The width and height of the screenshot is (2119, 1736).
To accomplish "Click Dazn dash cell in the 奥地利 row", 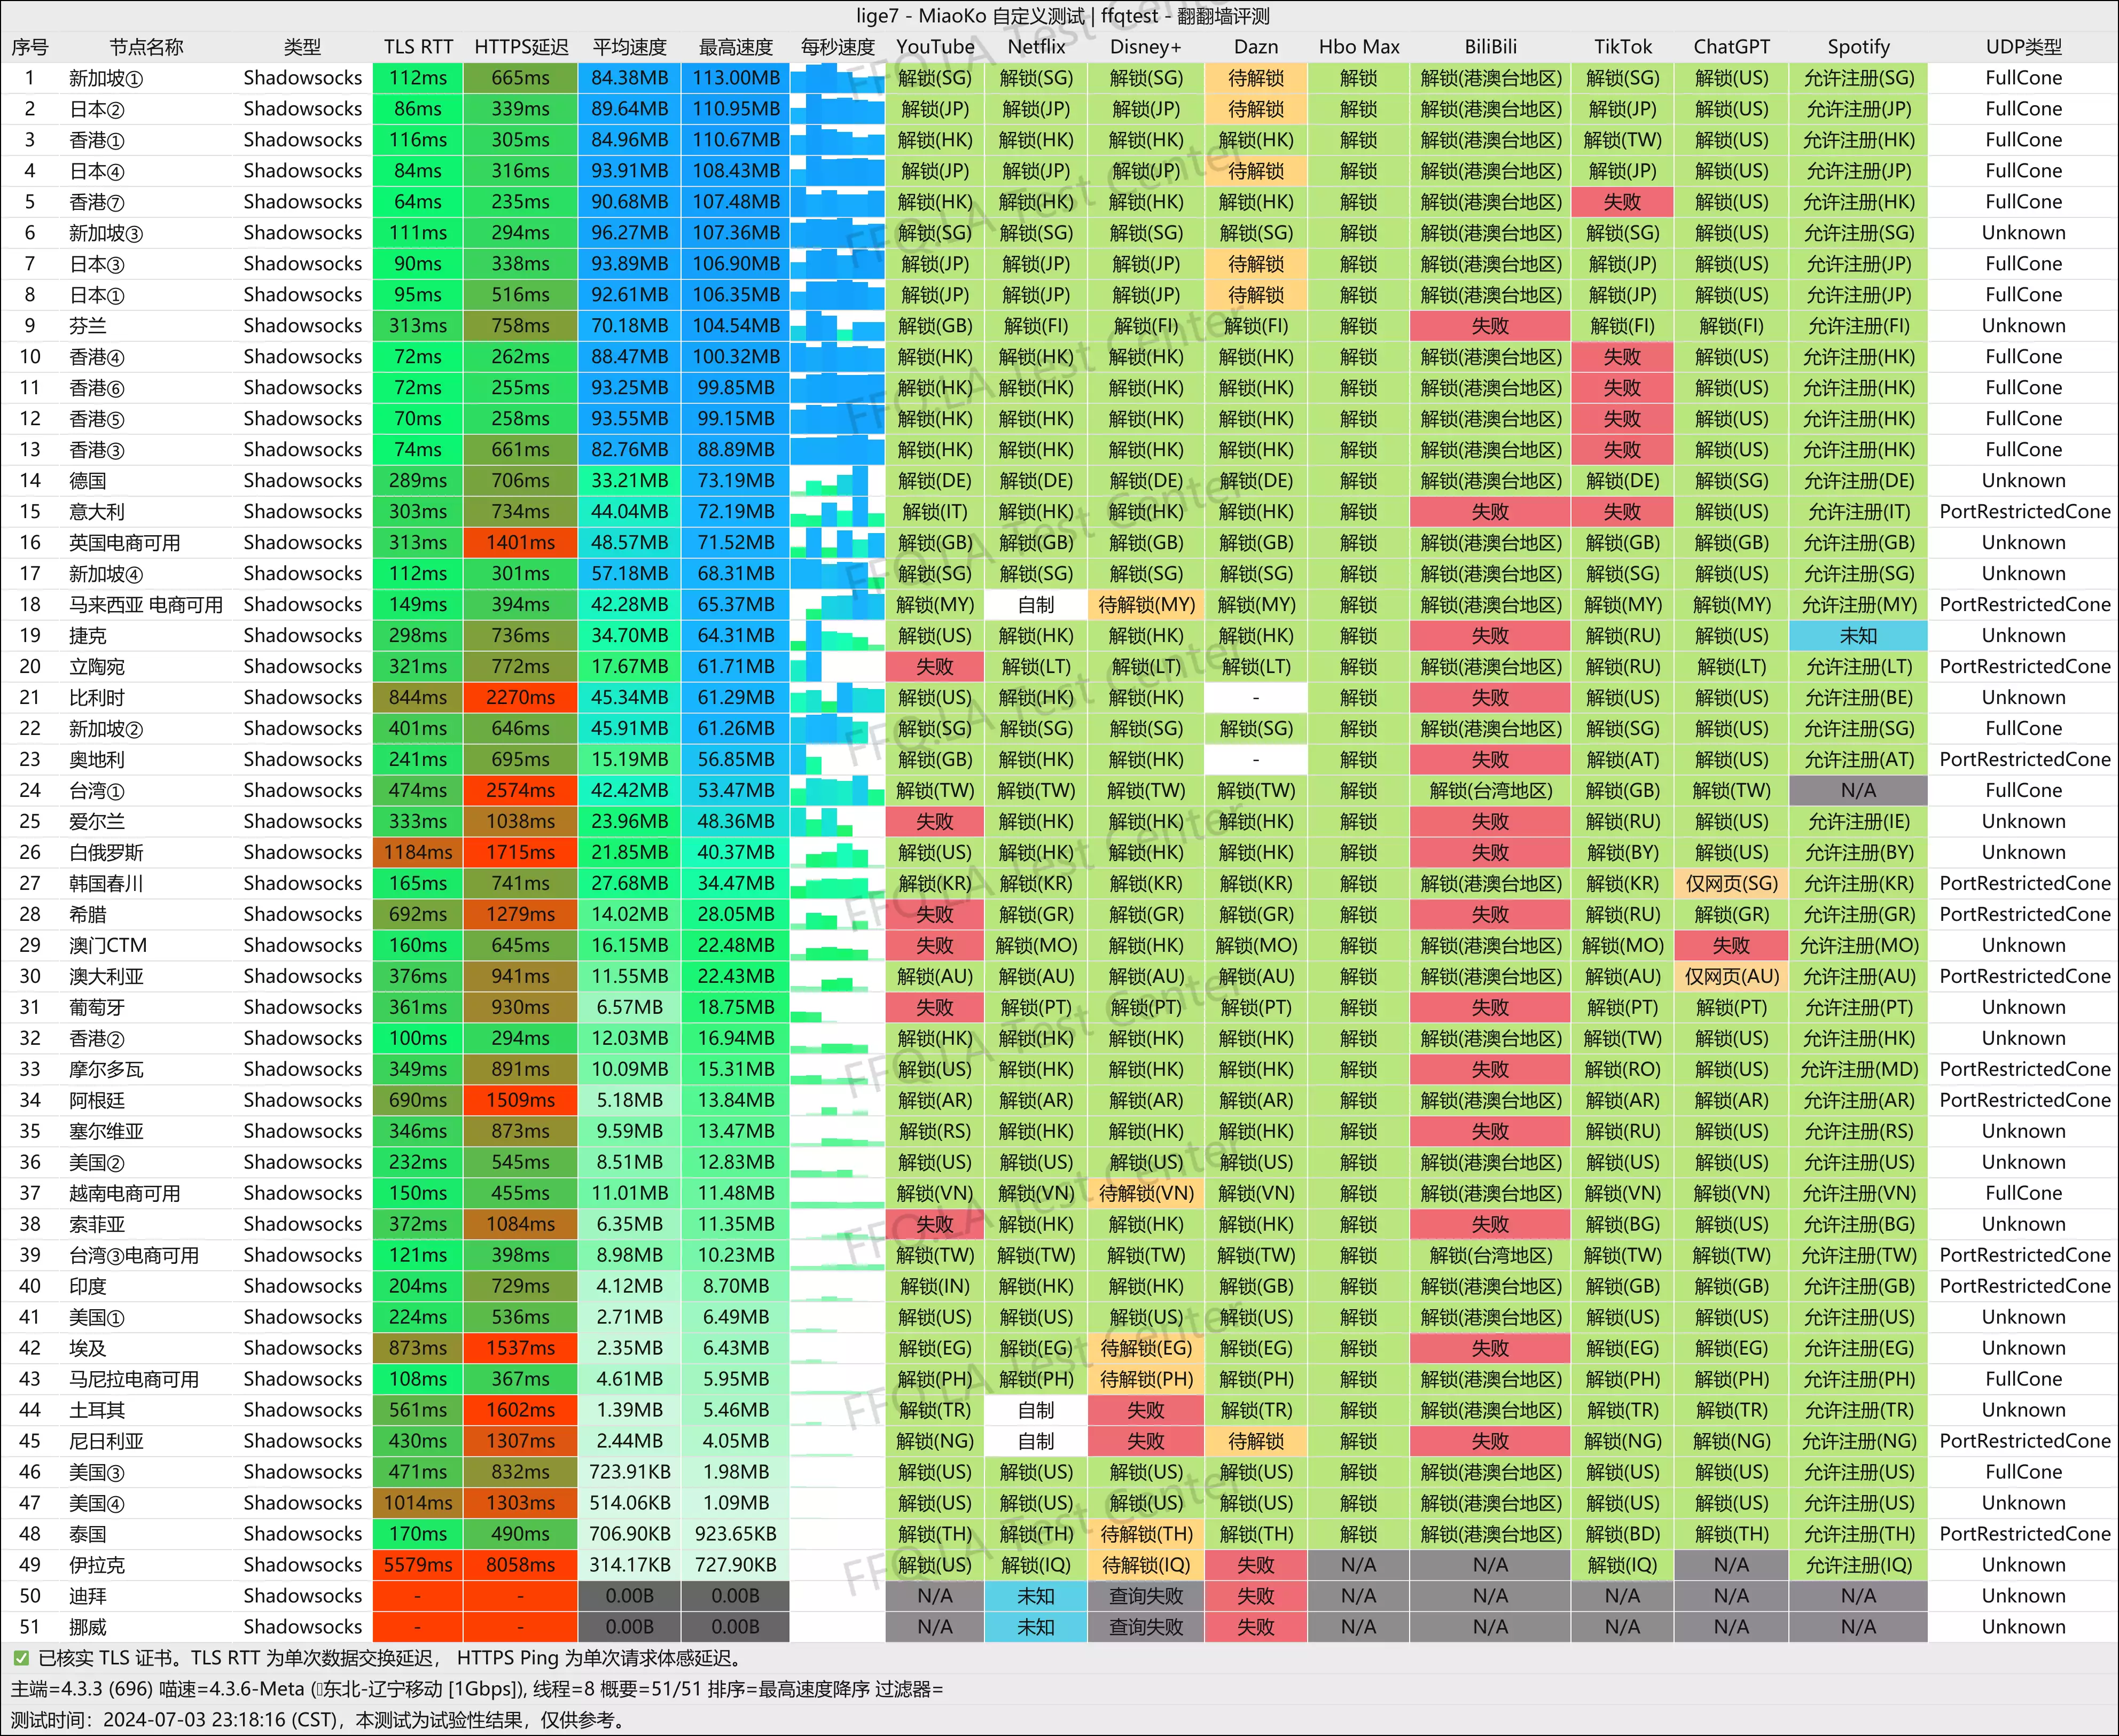I will [x=1256, y=760].
